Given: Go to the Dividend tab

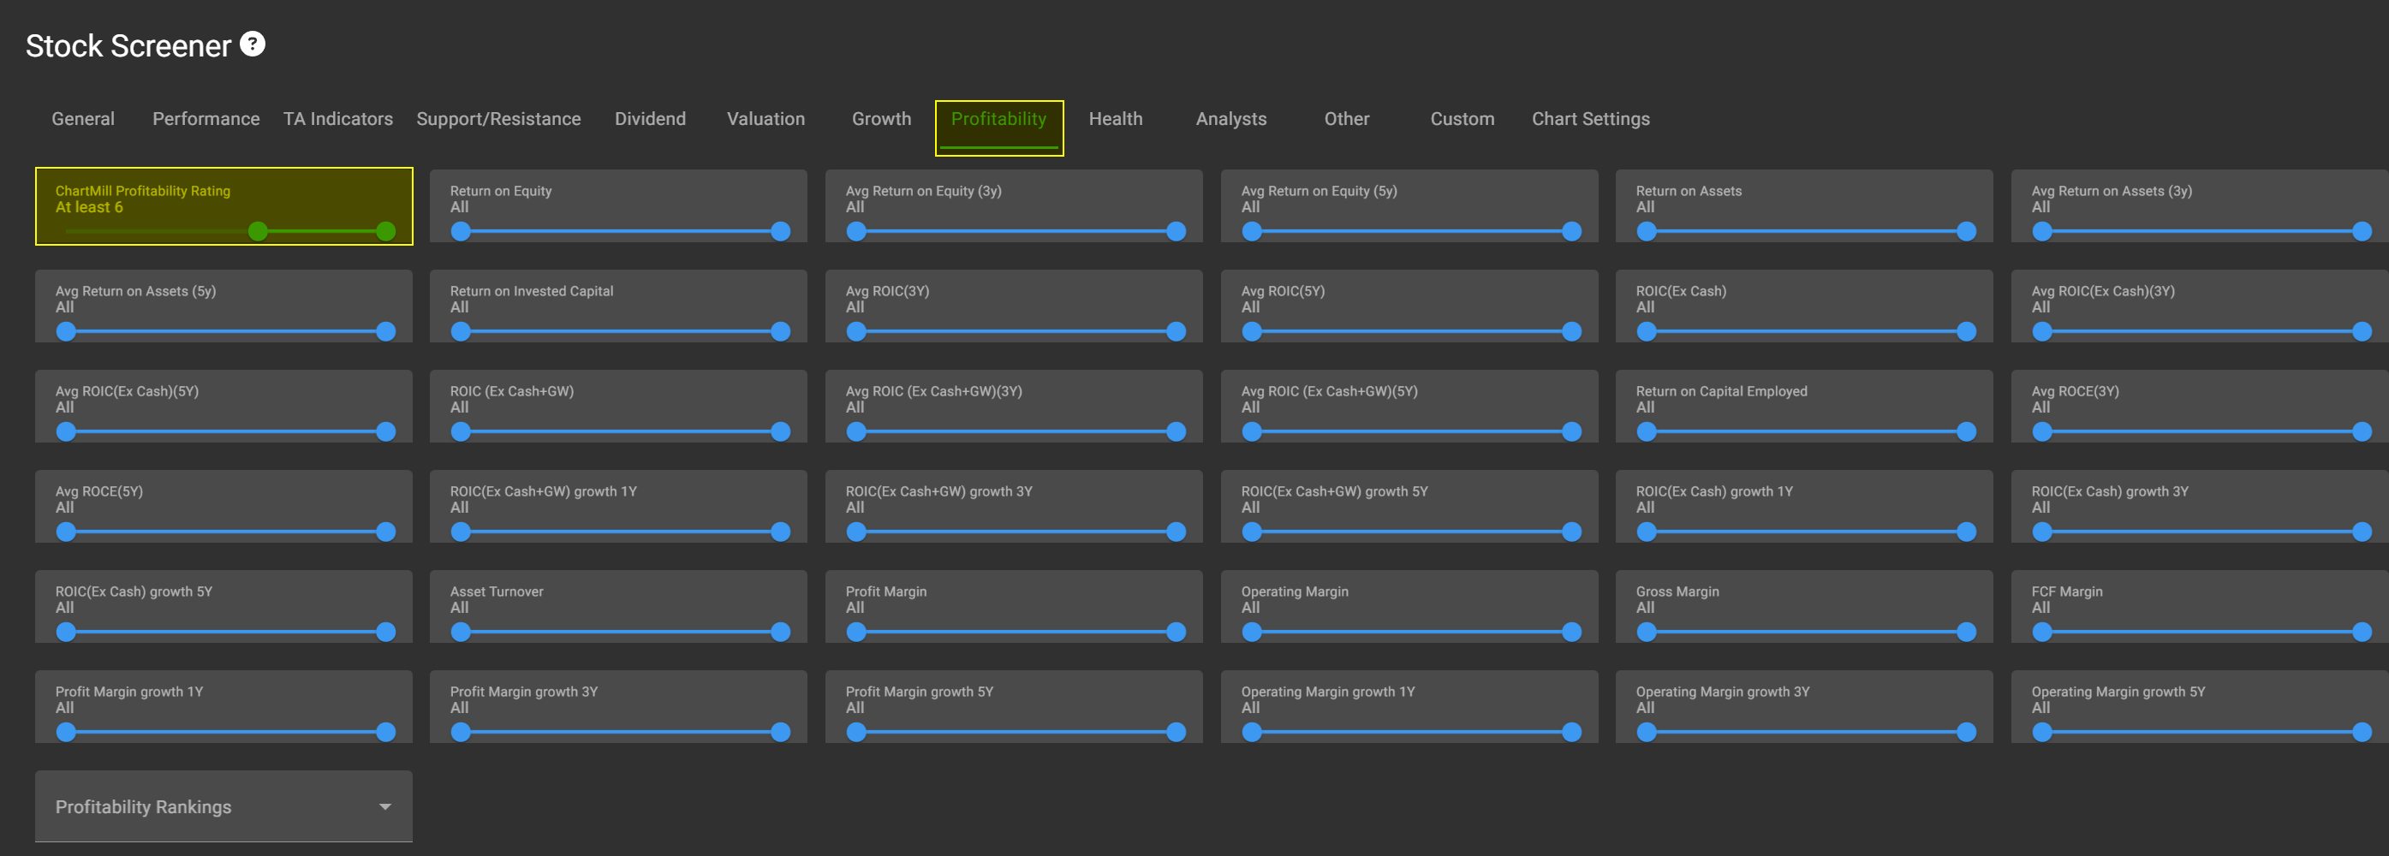Looking at the screenshot, I should coord(649,119).
